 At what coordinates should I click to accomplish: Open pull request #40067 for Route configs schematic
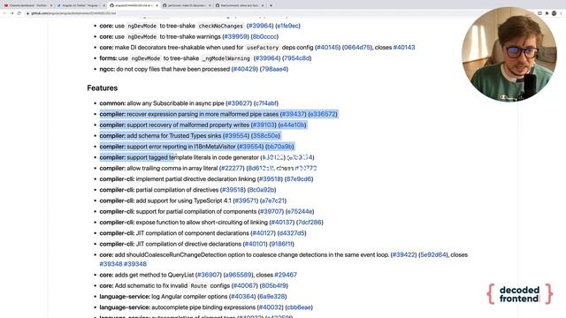click(x=244, y=285)
